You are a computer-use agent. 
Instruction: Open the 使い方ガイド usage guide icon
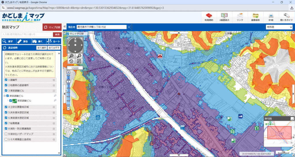click(x=286, y=17)
